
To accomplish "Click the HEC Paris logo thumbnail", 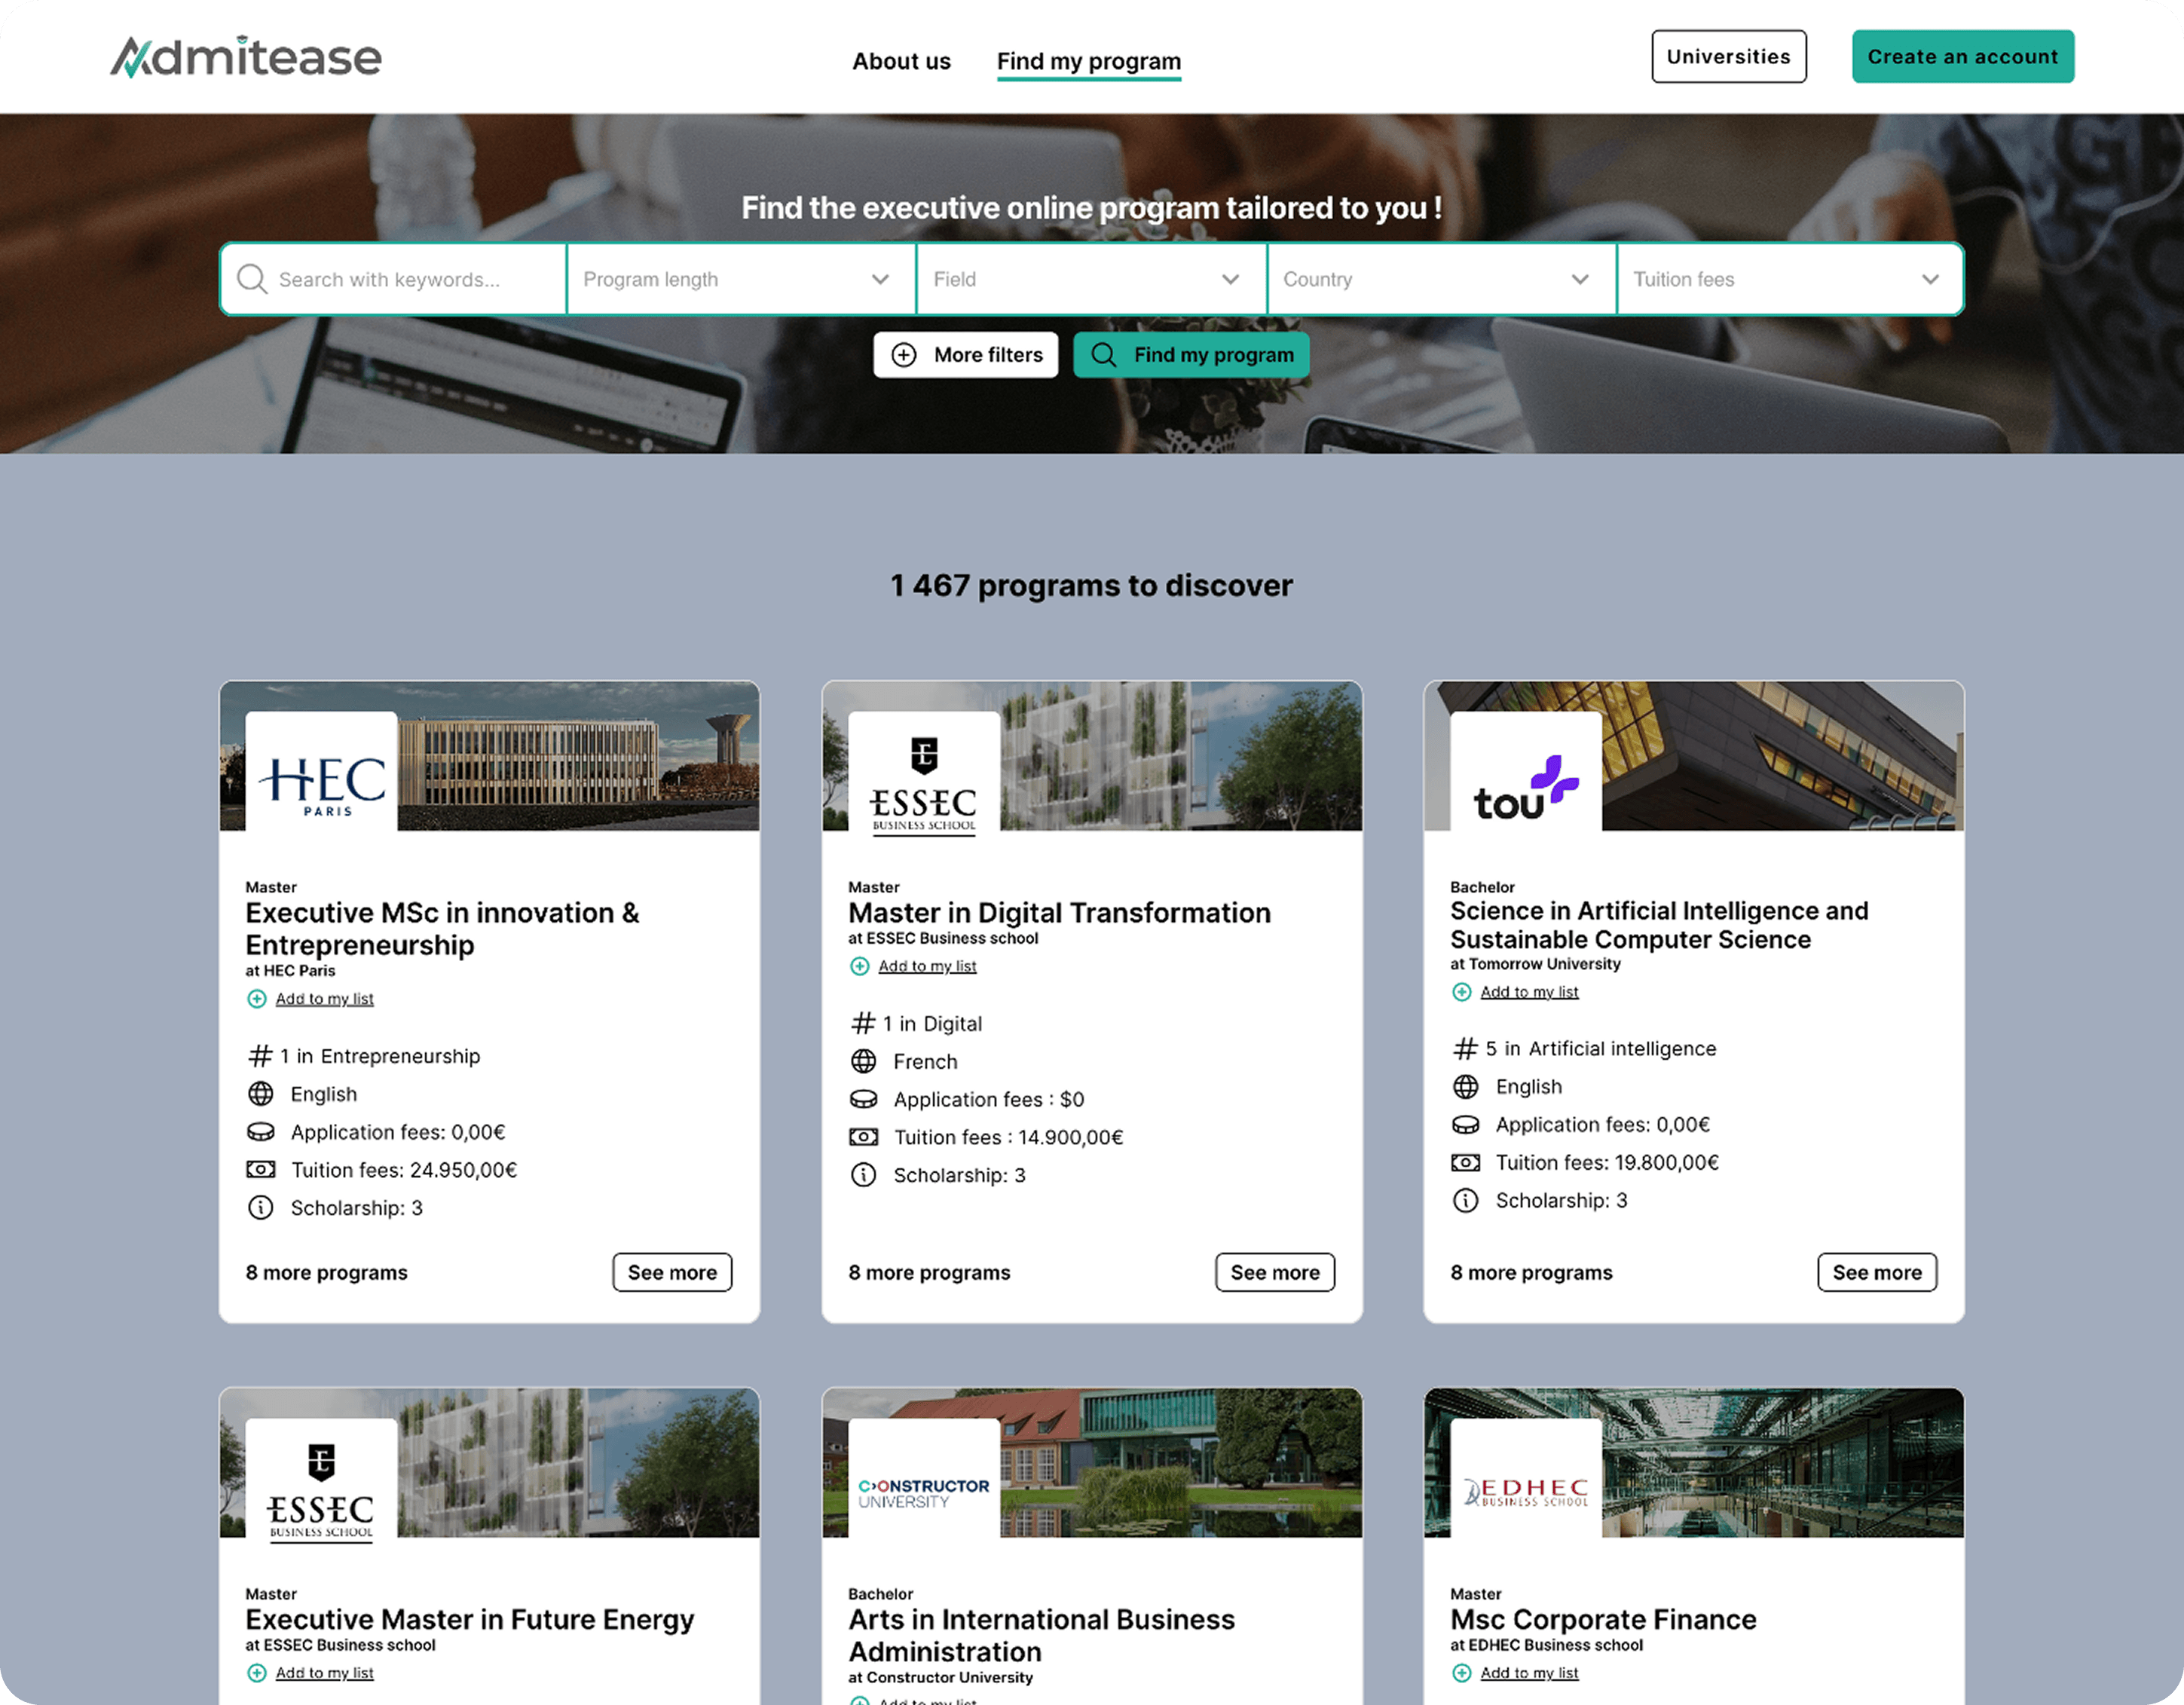I will tap(321, 771).
